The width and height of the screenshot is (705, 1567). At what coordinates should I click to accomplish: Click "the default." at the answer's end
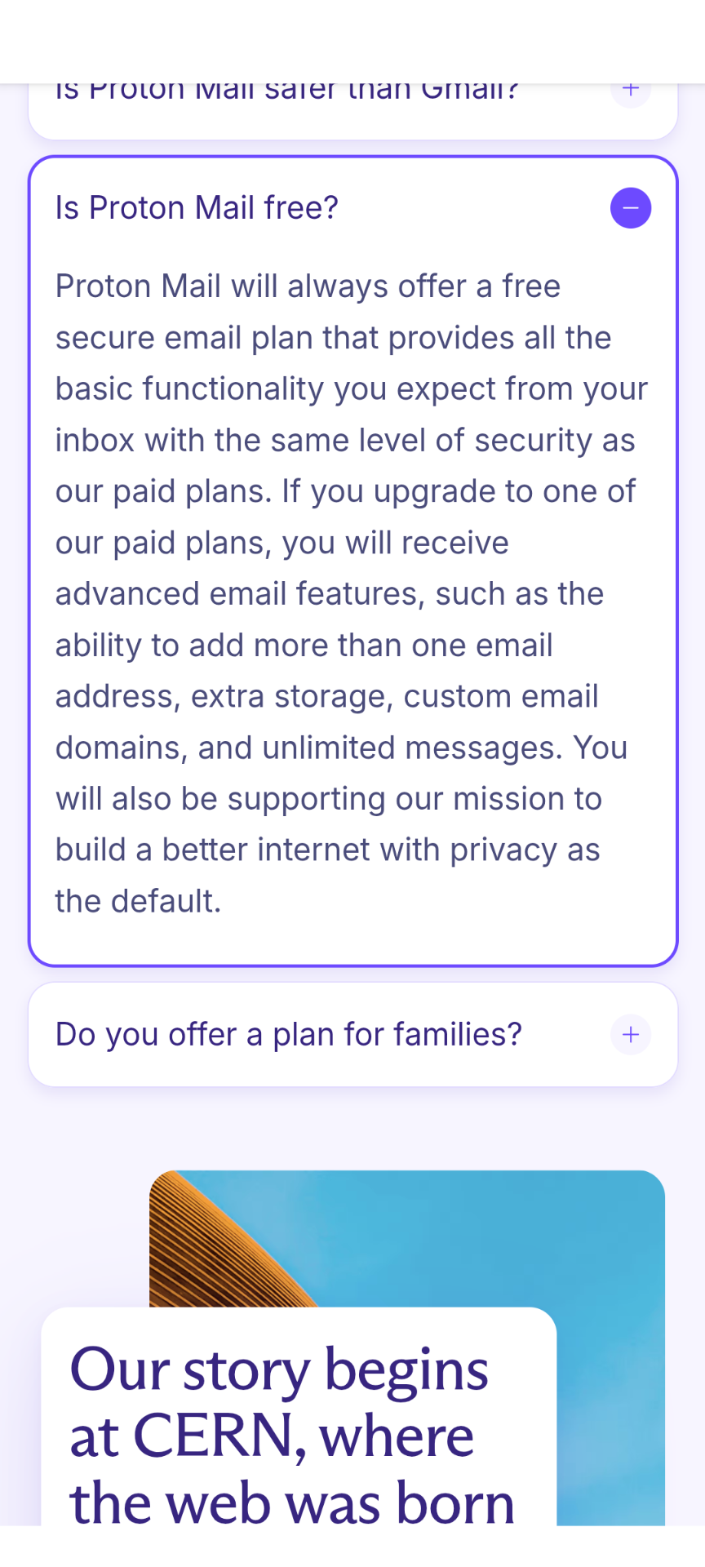139,902
